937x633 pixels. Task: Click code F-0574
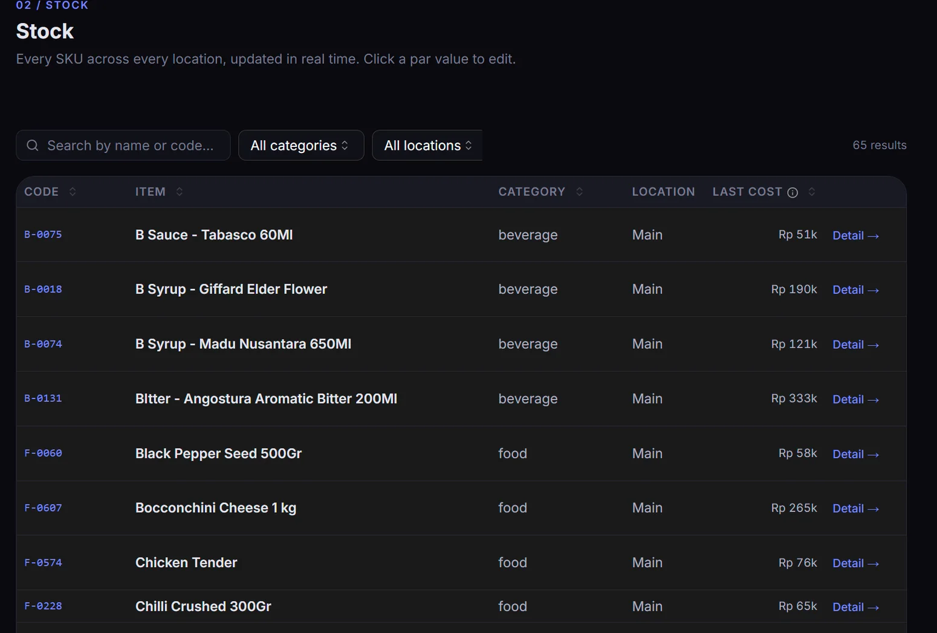tap(43, 562)
